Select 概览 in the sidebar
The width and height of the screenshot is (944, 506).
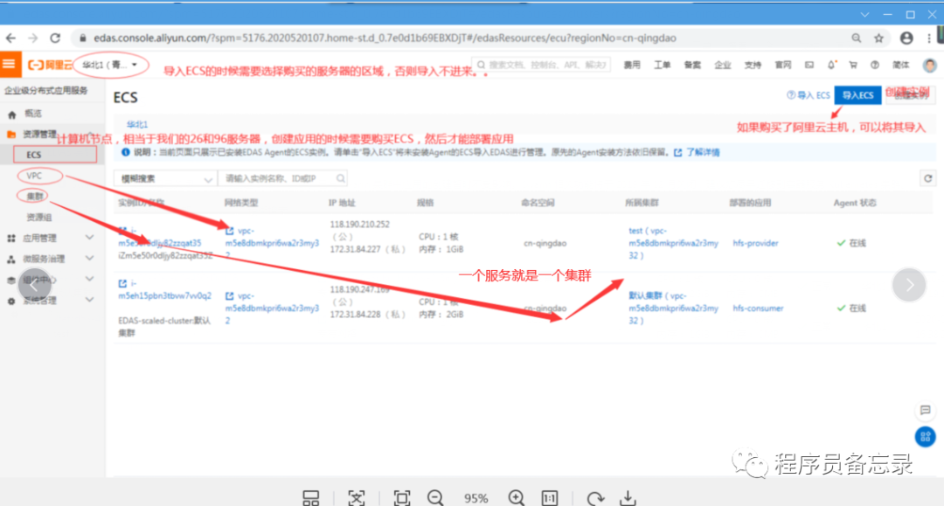pyautogui.click(x=33, y=113)
